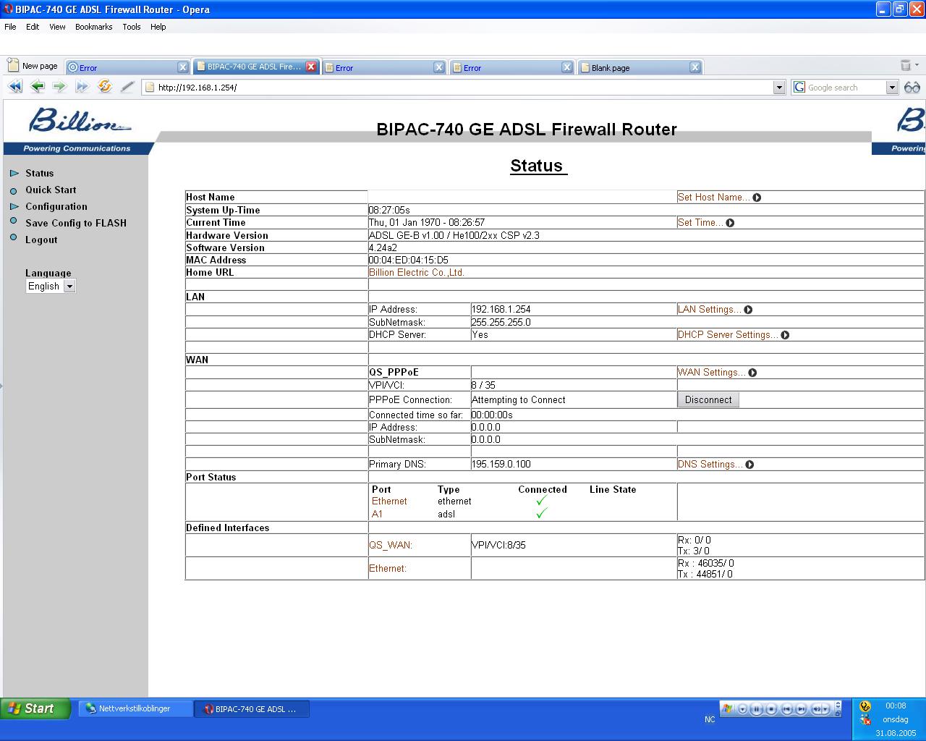Click the glasses view icon beside search
Viewport: 926px width, 741px height.
pos(912,88)
